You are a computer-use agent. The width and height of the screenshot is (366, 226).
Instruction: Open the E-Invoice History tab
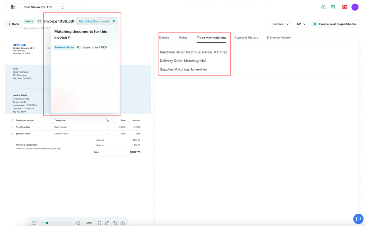[280, 37]
